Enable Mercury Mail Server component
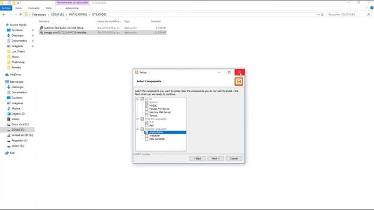Screen dimensions: 374x210 point(147,112)
